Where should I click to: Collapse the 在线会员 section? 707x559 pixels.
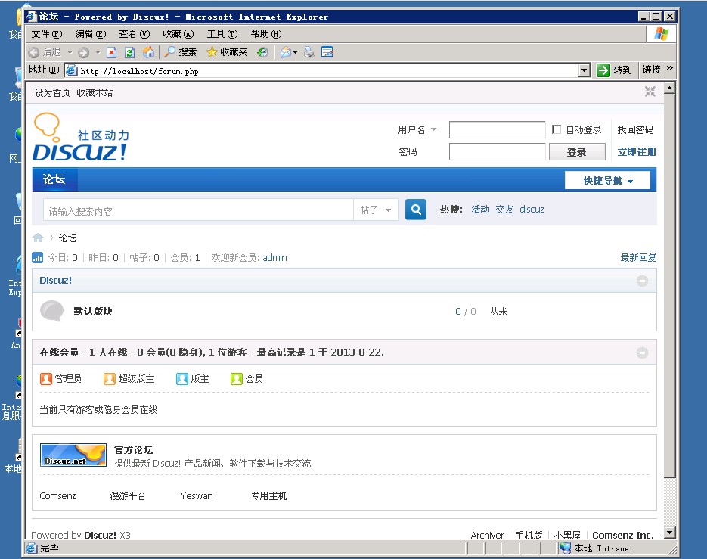642,352
